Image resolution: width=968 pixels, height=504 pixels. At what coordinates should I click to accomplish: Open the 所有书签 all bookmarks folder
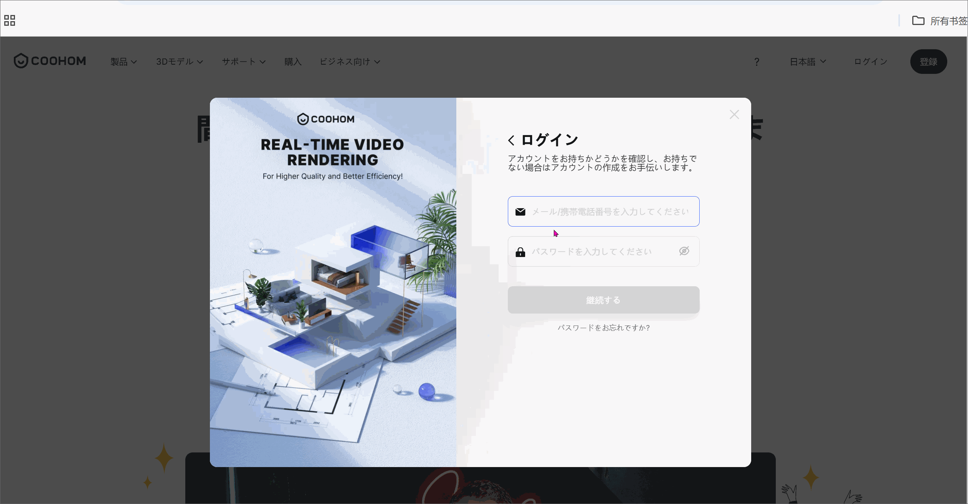click(x=940, y=21)
